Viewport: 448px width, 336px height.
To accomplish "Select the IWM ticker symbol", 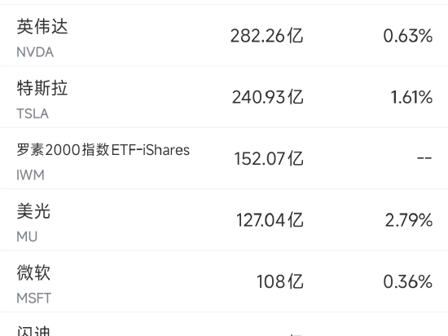I will pos(31,175).
